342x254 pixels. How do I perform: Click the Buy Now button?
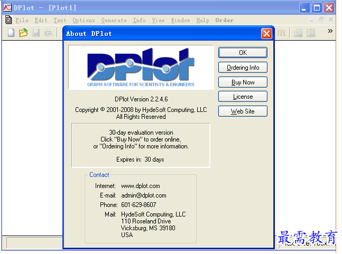(x=243, y=82)
